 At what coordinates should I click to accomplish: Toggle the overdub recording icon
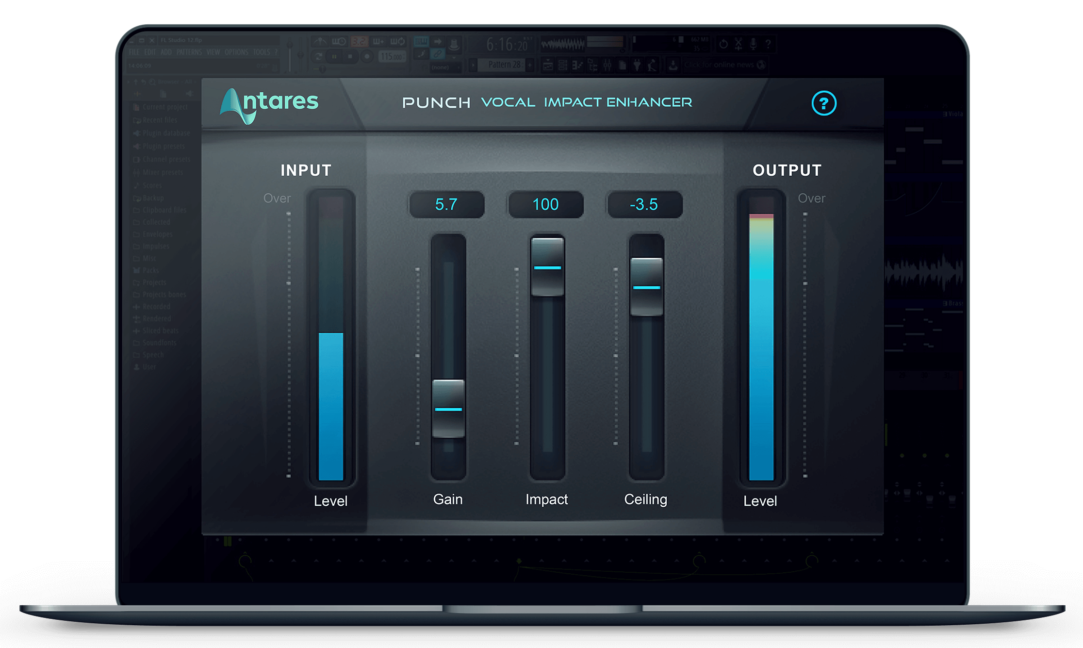[379, 41]
